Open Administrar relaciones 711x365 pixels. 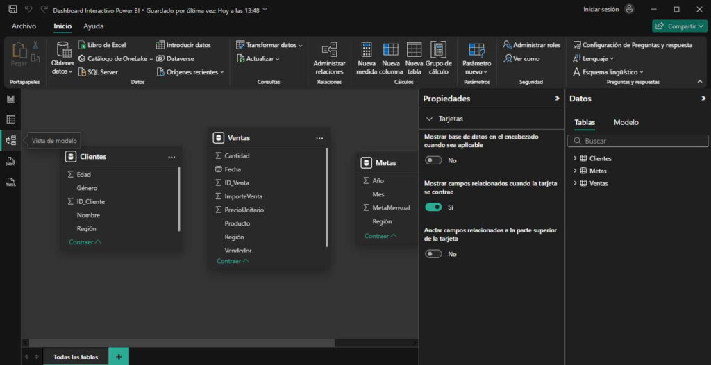(x=329, y=50)
